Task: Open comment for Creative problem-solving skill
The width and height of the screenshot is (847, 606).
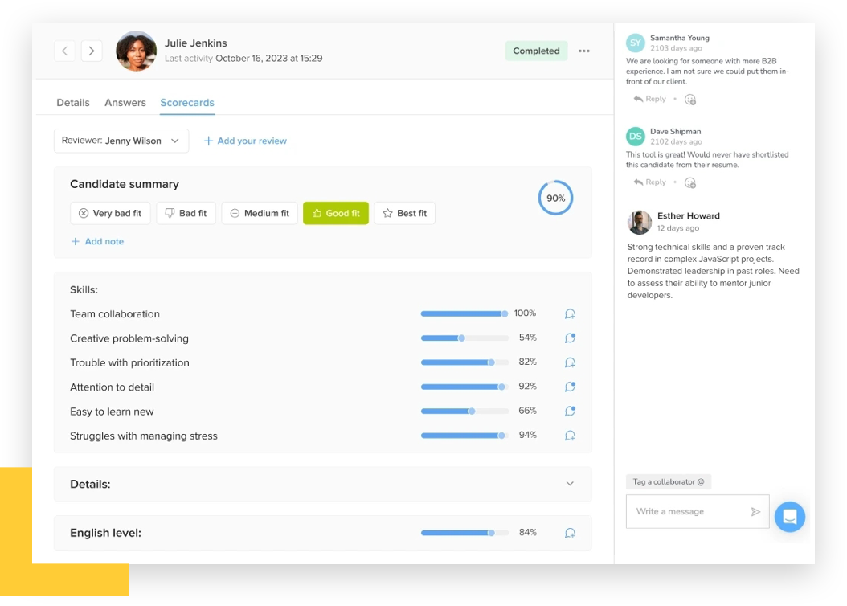Action: (570, 338)
